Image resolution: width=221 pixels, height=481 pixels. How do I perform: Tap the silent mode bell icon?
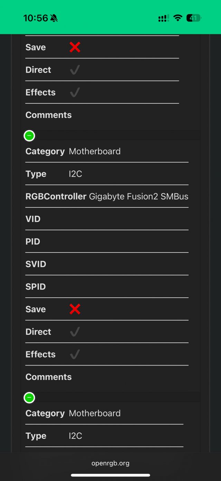point(54,18)
